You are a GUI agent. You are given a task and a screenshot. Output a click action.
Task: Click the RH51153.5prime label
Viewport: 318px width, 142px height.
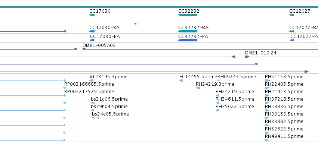tap(284, 77)
